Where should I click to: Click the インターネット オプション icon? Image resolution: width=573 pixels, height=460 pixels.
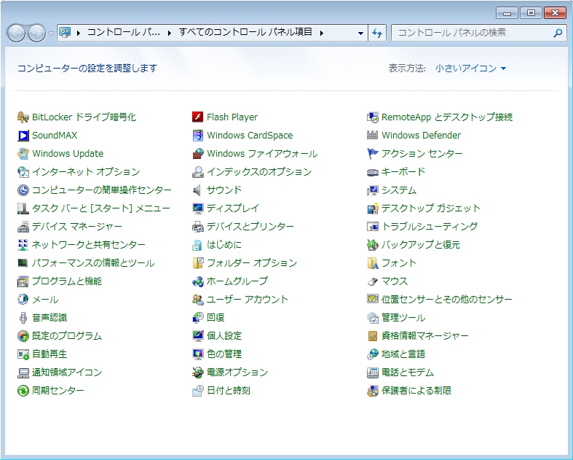(x=23, y=171)
